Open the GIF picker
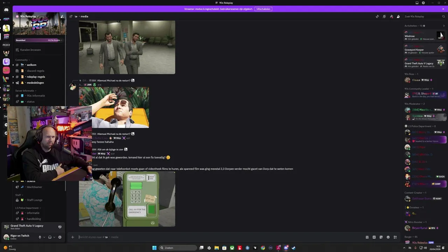448x252 pixels. [x=374, y=237]
